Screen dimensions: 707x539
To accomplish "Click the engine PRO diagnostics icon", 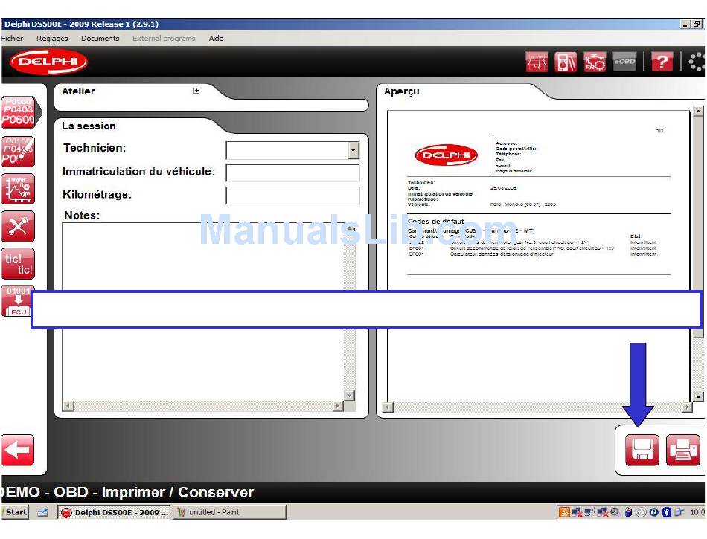I will click(595, 62).
